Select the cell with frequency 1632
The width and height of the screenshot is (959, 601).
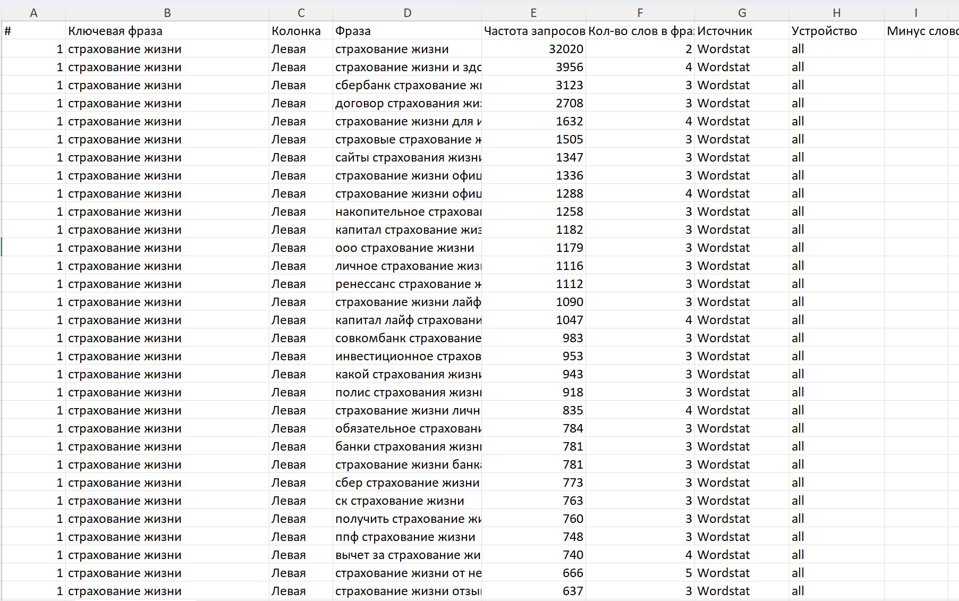point(533,121)
